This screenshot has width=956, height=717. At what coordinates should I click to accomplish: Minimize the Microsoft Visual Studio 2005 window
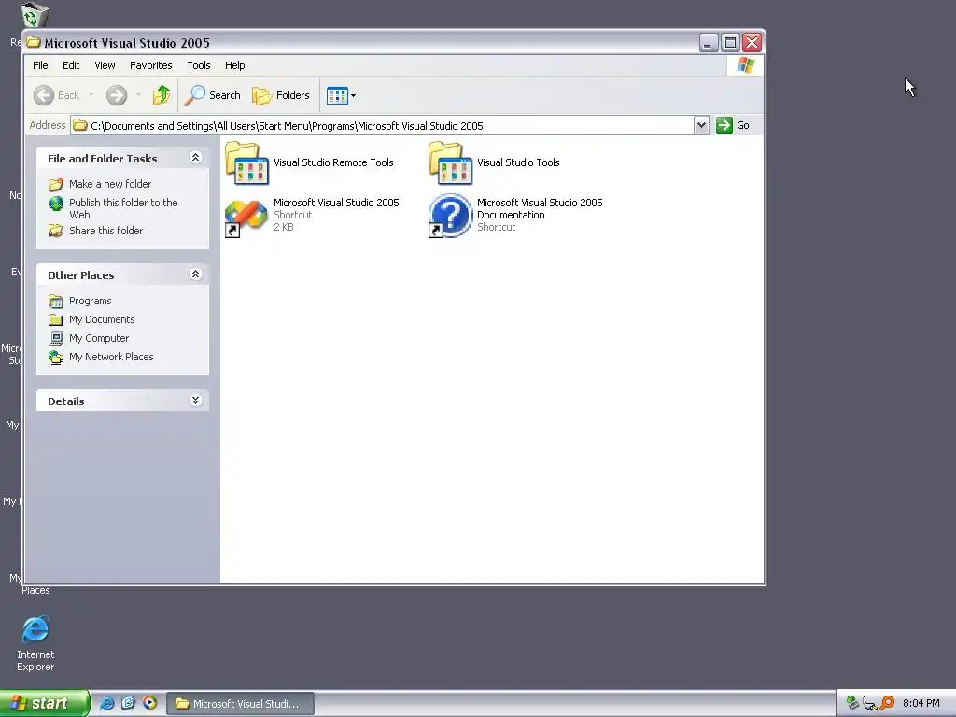(x=708, y=43)
